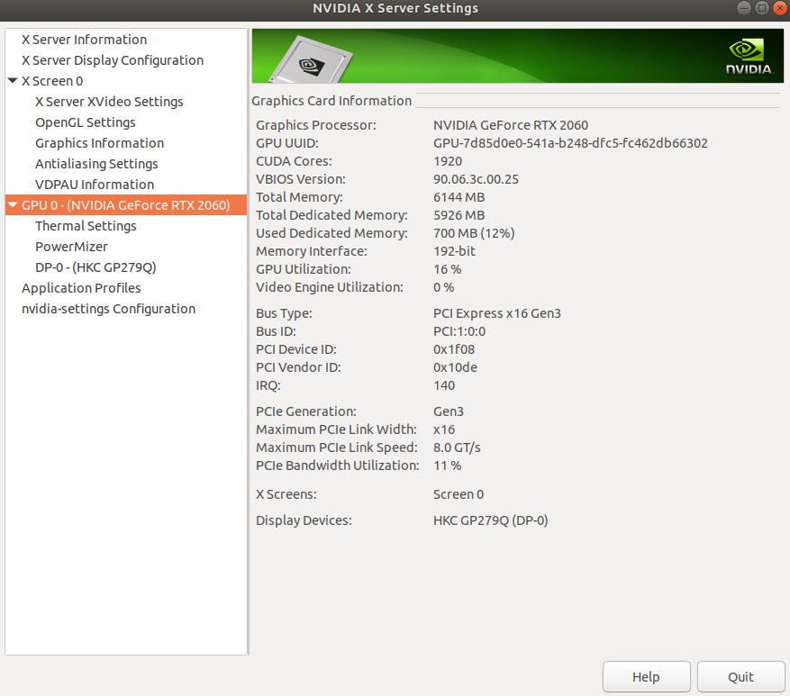Select X Screen 0 in sidebar

click(x=52, y=80)
